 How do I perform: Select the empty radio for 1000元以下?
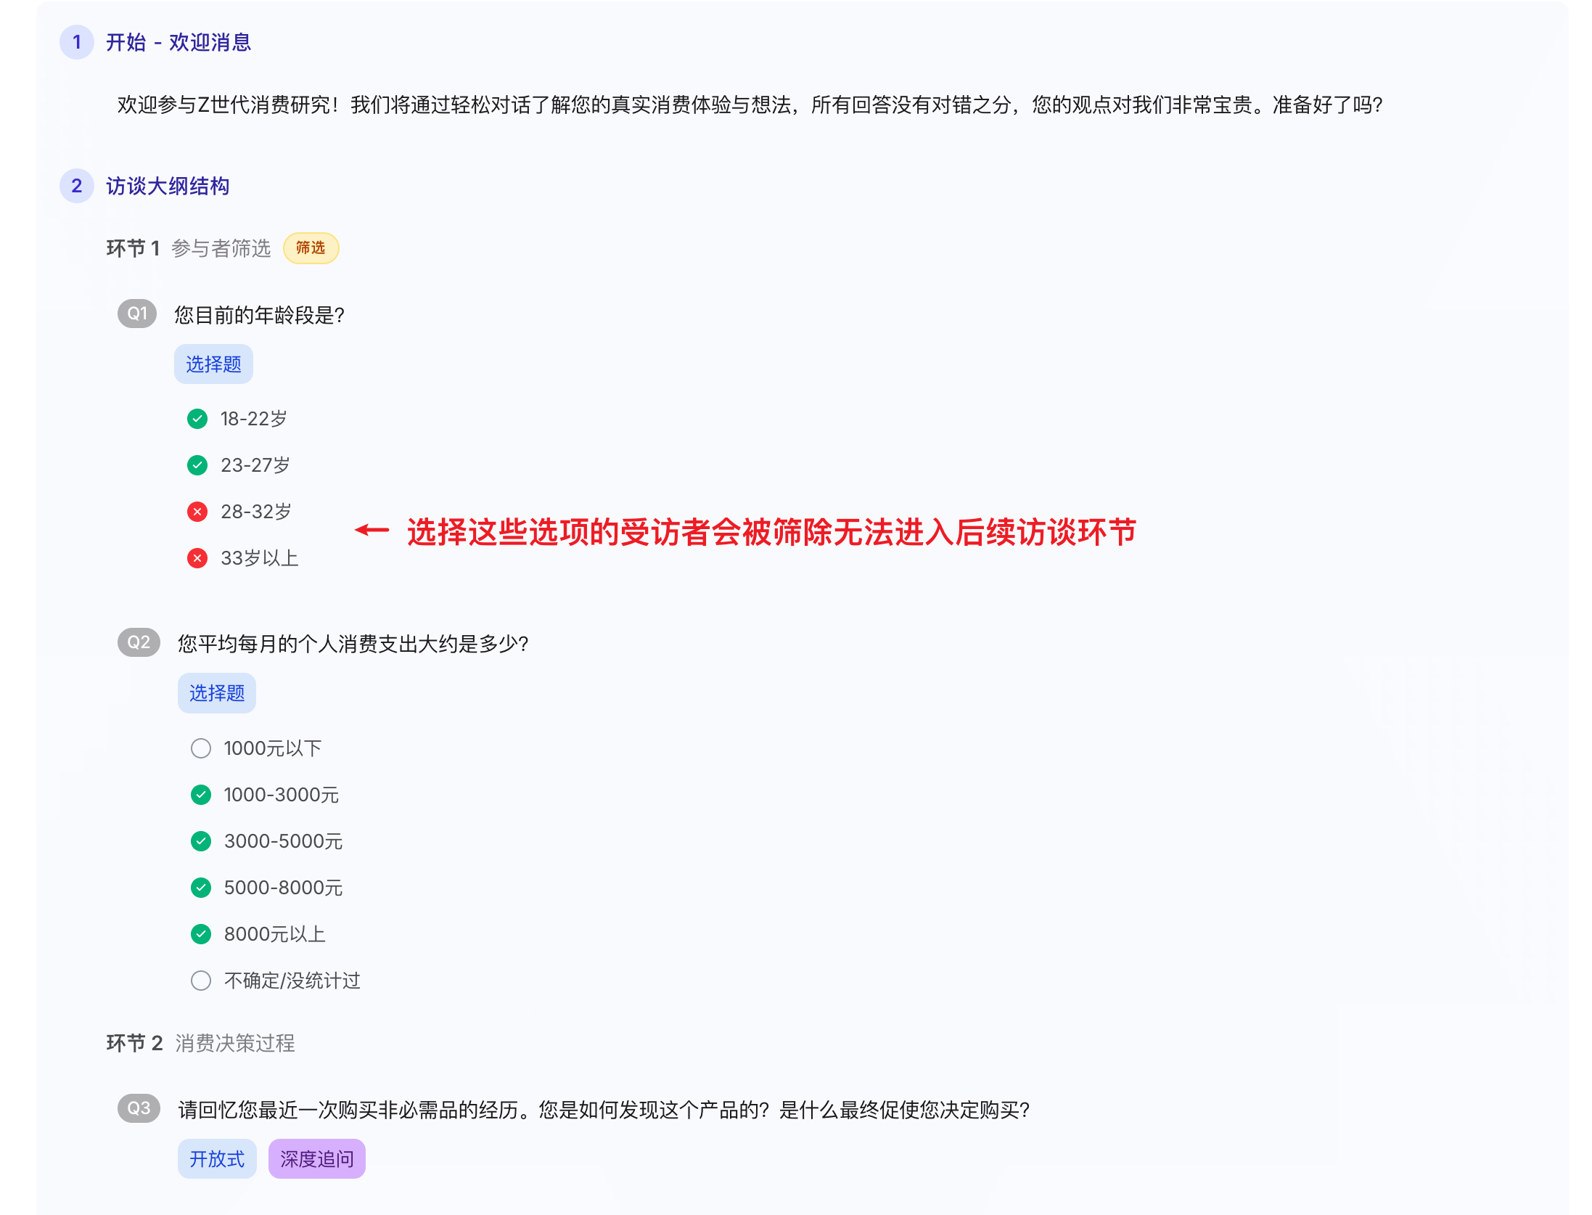200,748
